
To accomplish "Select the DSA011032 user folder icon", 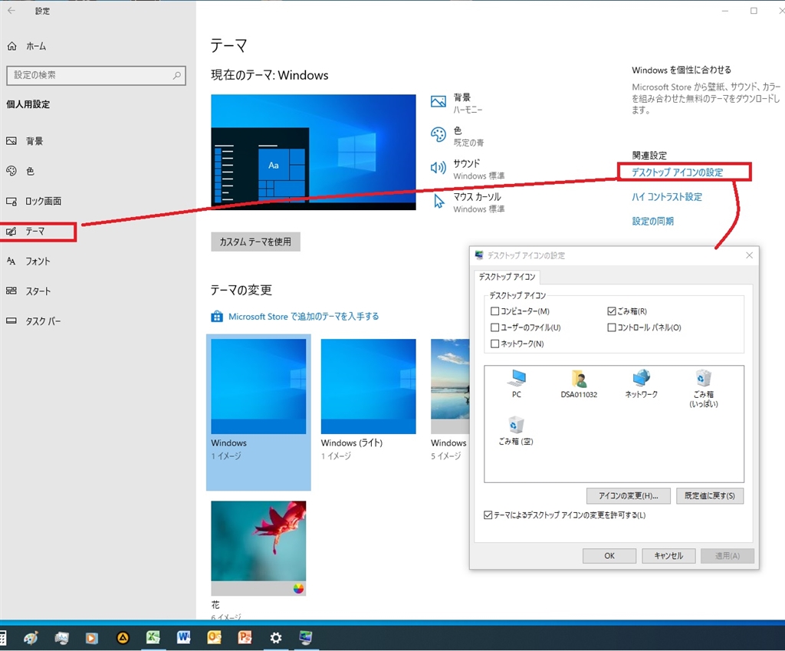I will tap(579, 383).
